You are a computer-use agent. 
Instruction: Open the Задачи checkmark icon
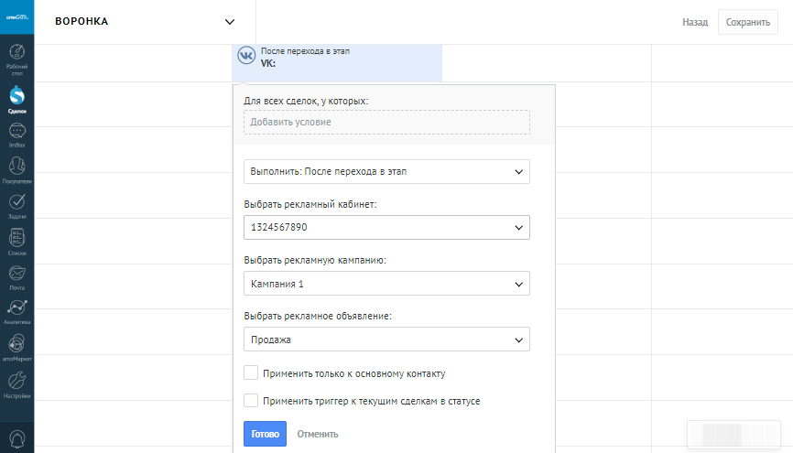[16, 205]
